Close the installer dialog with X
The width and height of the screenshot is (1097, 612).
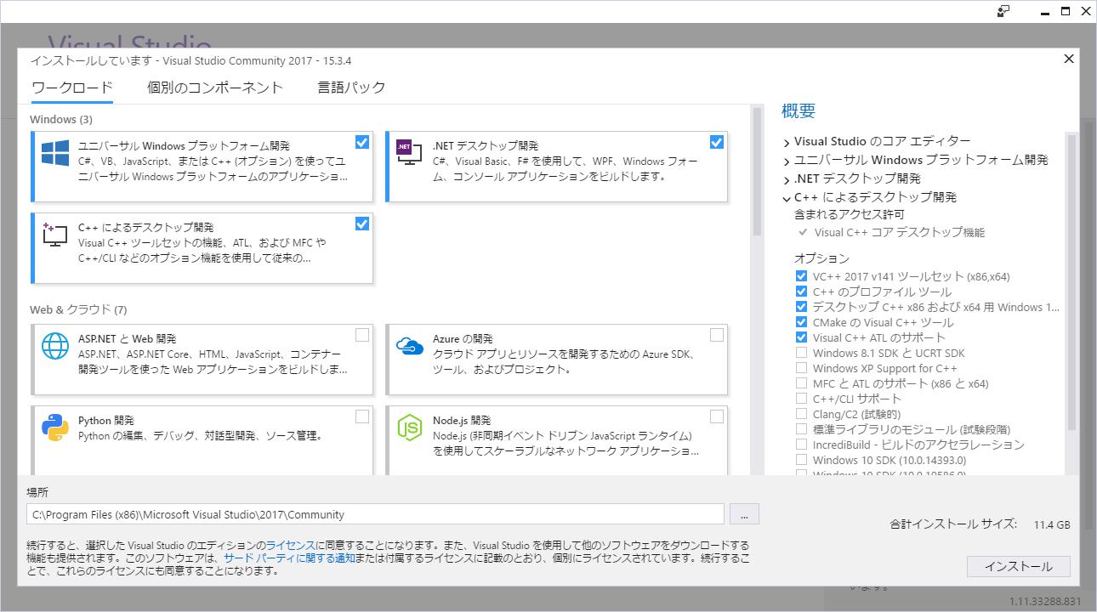point(1069,59)
